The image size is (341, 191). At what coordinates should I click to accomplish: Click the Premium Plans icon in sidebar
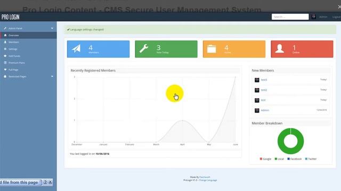(5, 63)
